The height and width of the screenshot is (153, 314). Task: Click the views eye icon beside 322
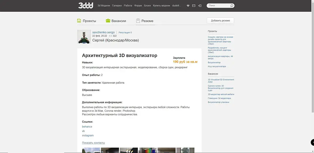(x=110, y=36)
